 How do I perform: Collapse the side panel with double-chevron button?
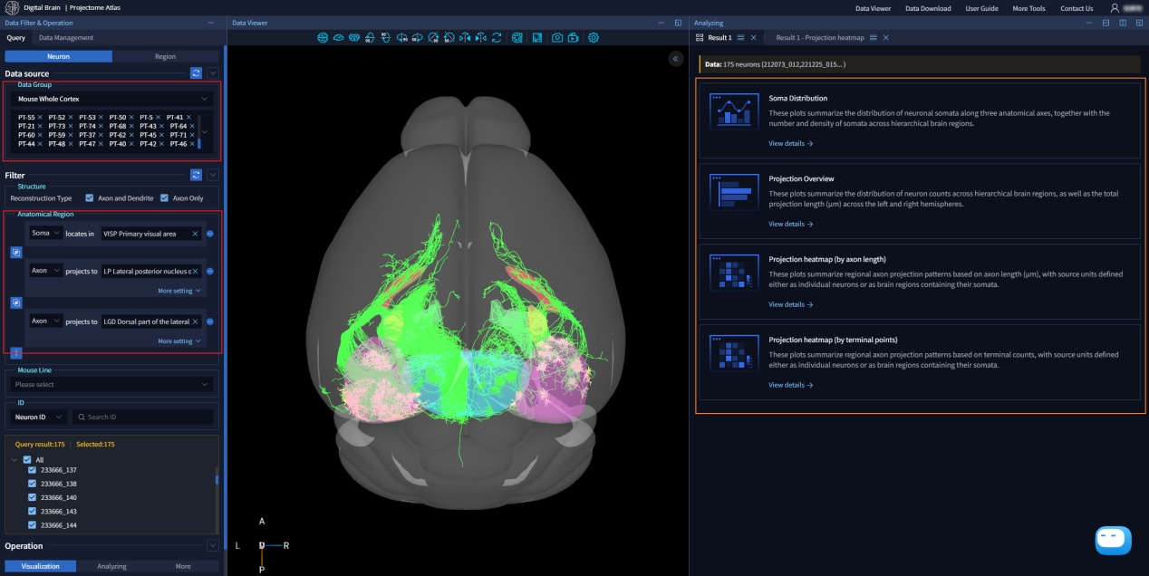click(x=675, y=59)
